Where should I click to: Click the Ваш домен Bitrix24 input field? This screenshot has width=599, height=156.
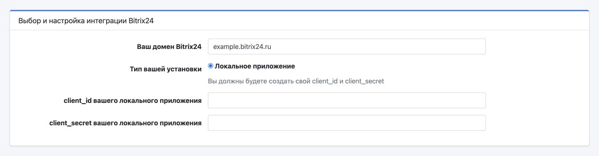coord(347,46)
